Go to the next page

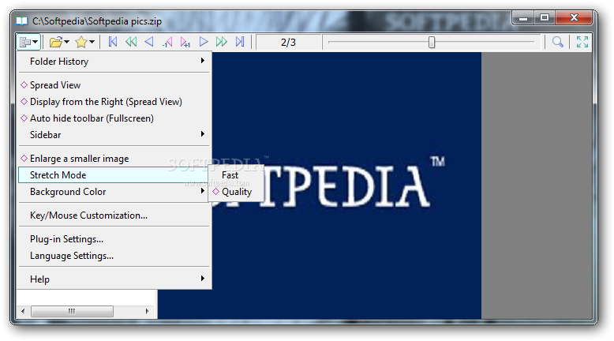tap(204, 42)
